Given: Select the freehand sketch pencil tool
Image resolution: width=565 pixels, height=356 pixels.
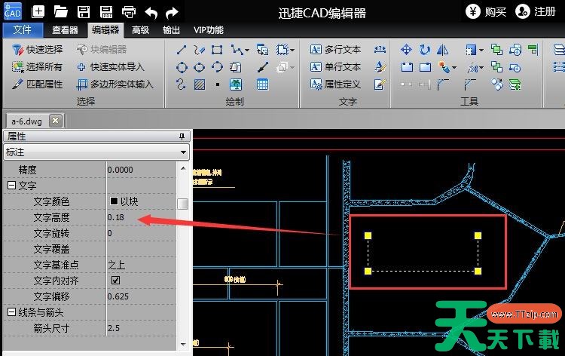Looking at the screenshot, I should click(199, 50).
